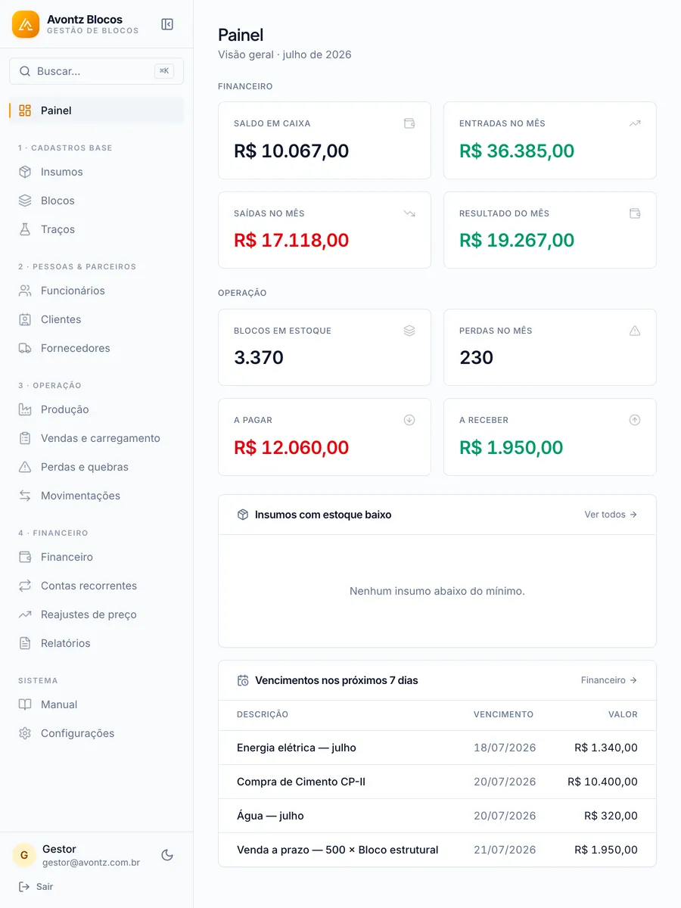Toggle dark mode with the moon icon

167,855
